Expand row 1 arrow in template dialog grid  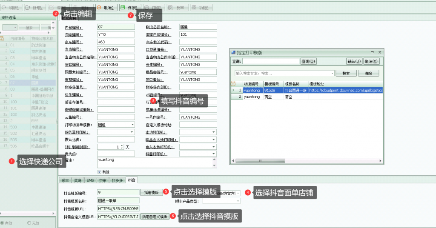233,90
